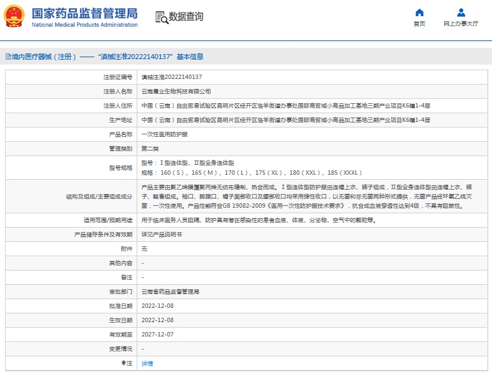Click the national emblem logo
492x375 pixels.
click(14, 16)
